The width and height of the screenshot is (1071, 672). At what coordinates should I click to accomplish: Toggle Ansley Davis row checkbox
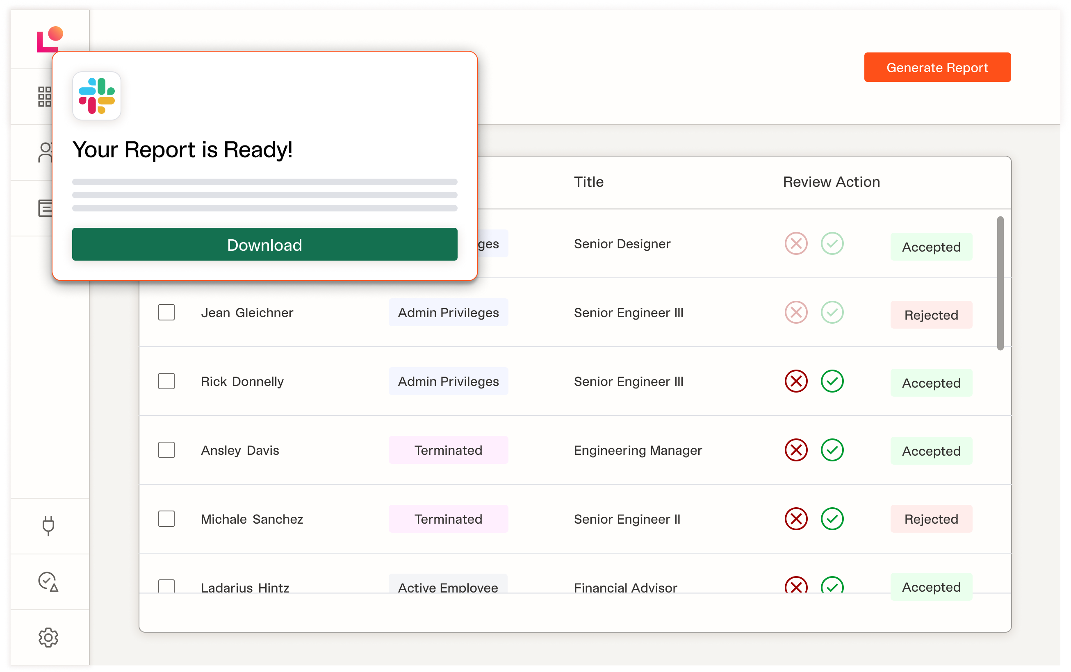[x=166, y=450]
